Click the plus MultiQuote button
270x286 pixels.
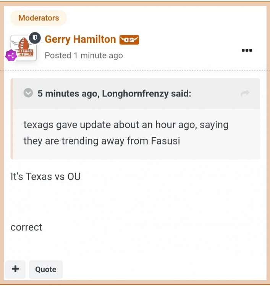[15, 269]
